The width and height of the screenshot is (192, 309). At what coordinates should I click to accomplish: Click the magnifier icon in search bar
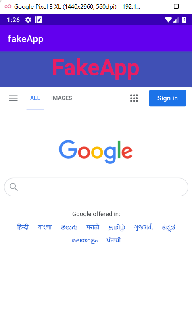pos(14,187)
